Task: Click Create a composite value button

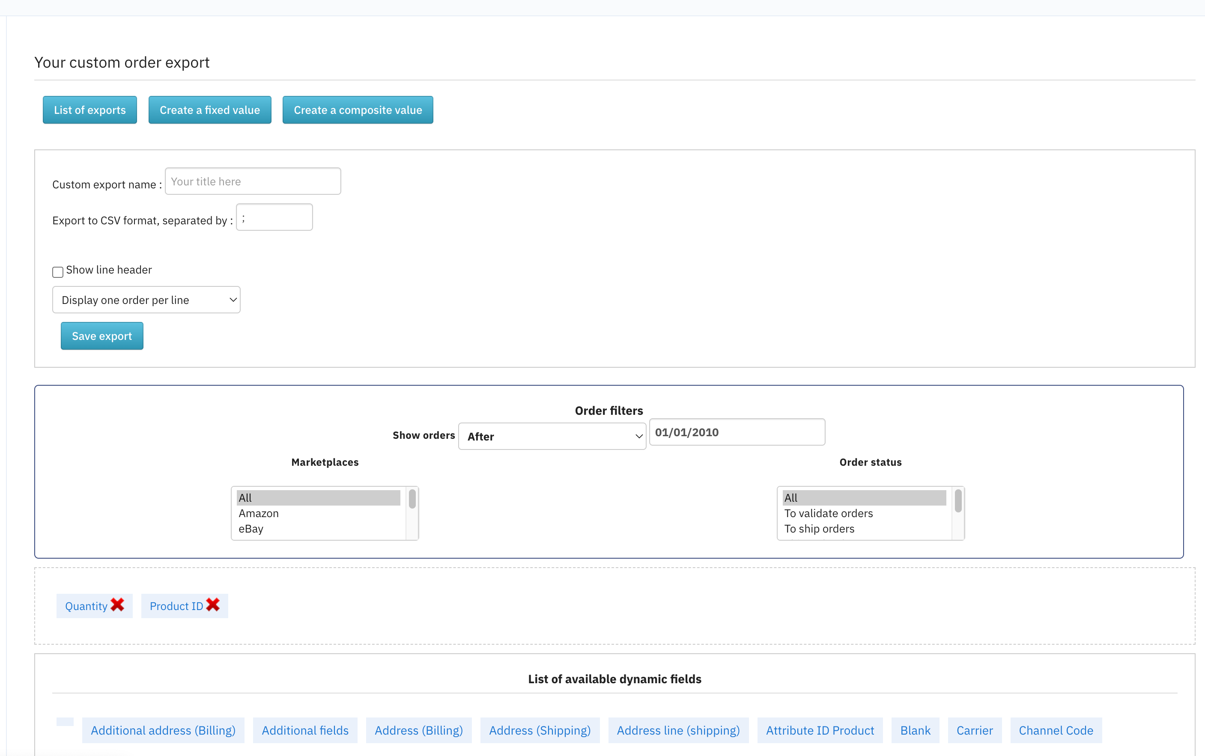Action: tap(358, 110)
